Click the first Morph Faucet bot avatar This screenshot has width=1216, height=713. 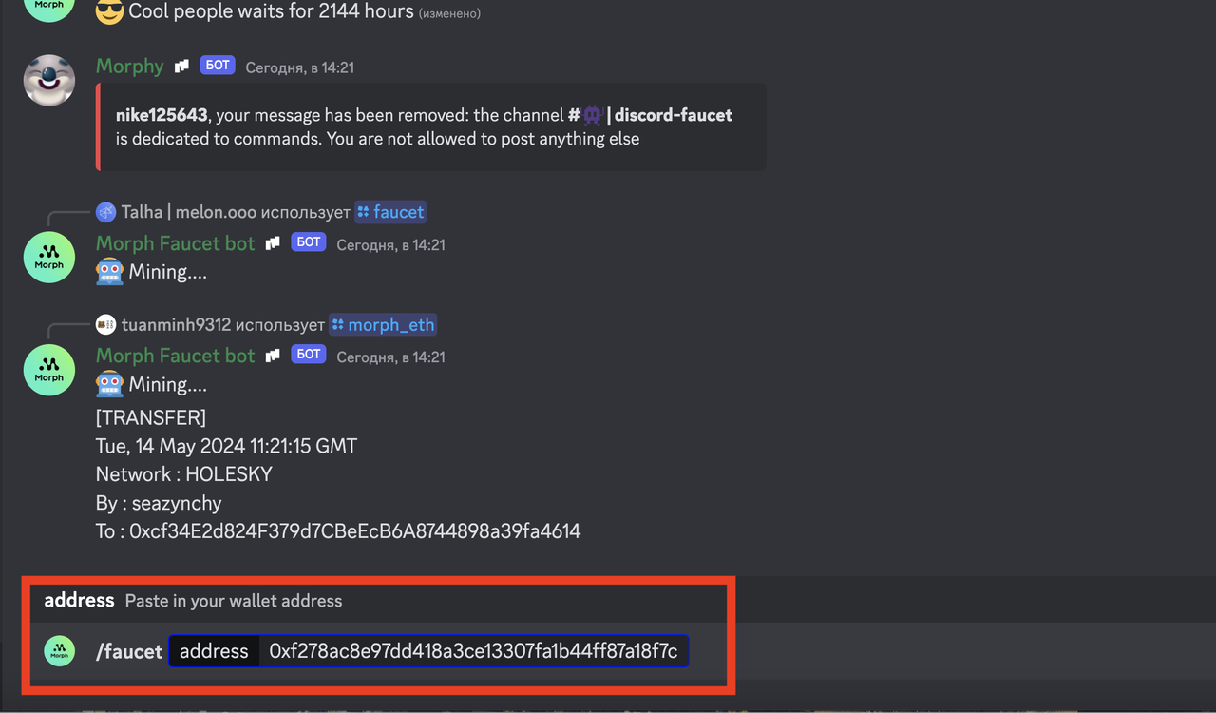(x=49, y=257)
